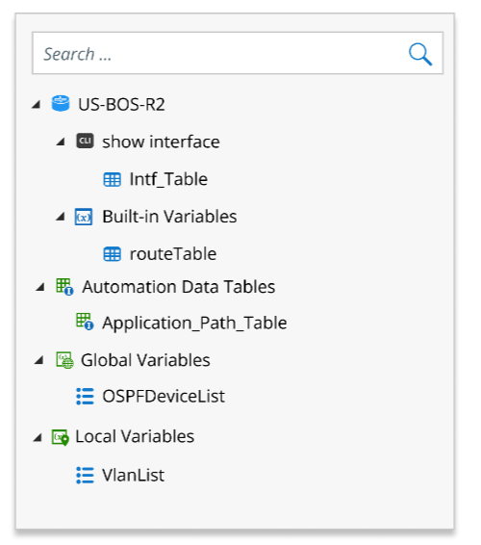
Task: Collapse the Local Variables section arrow
Action: [38, 437]
